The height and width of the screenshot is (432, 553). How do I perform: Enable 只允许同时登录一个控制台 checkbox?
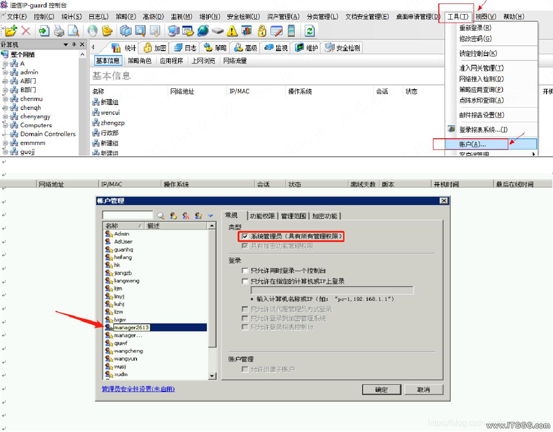(x=245, y=271)
